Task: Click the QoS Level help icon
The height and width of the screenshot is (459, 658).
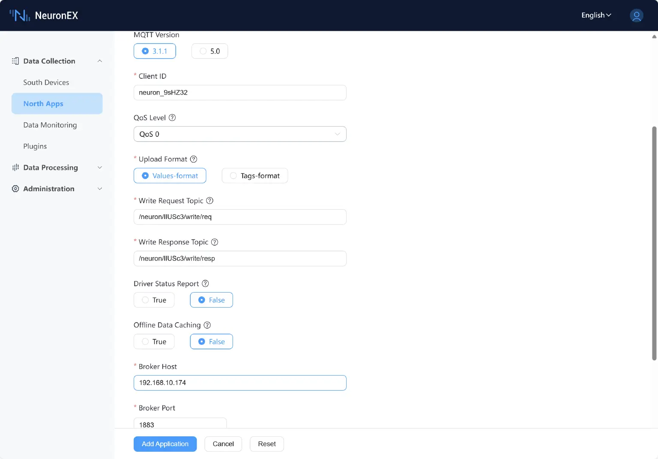Action: coord(172,118)
